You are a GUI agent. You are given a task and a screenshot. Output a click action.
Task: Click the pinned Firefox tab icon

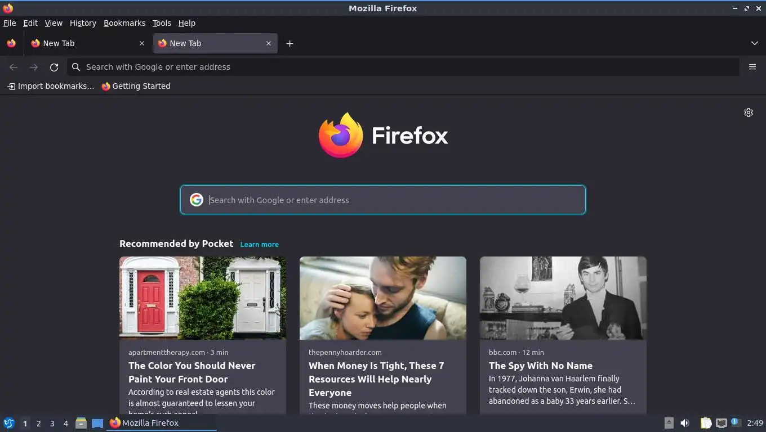click(x=11, y=43)
